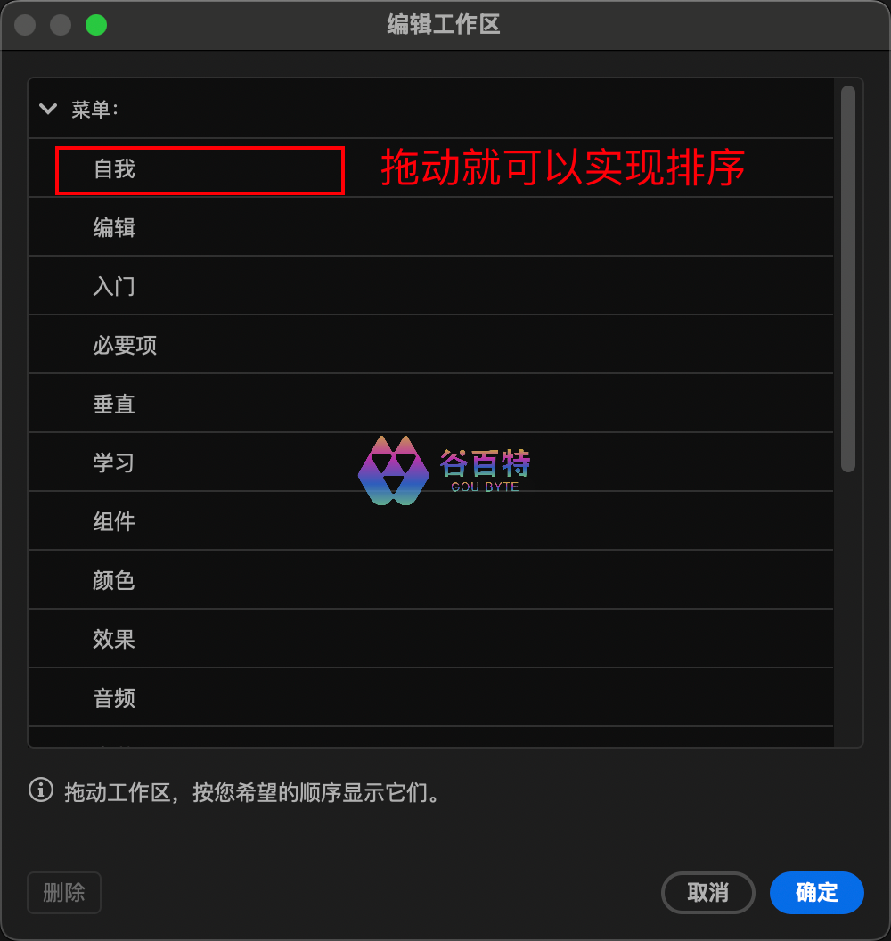
Task: Click the 谷百特 watermark logo
Action: (x=444, y=470)
